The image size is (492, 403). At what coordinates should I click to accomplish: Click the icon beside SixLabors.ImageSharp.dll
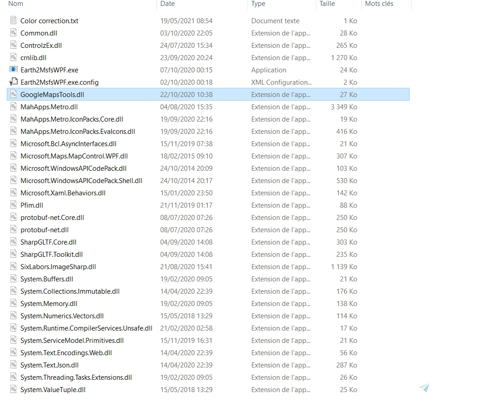12,266
